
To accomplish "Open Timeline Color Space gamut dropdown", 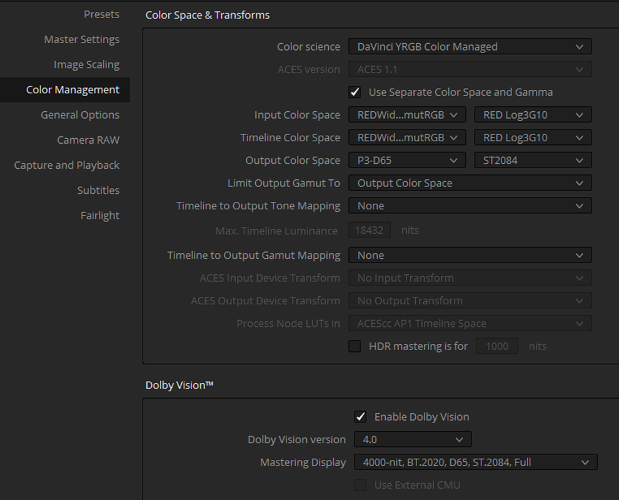I will (407, 137).
